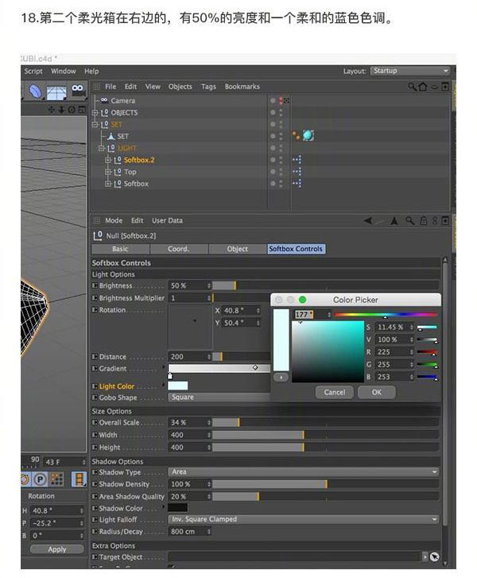Image resolution: width=477 pixels, height=578 pixels.
Task: Click the Top object's XPresso tag icon
Action: click(297, 172)
